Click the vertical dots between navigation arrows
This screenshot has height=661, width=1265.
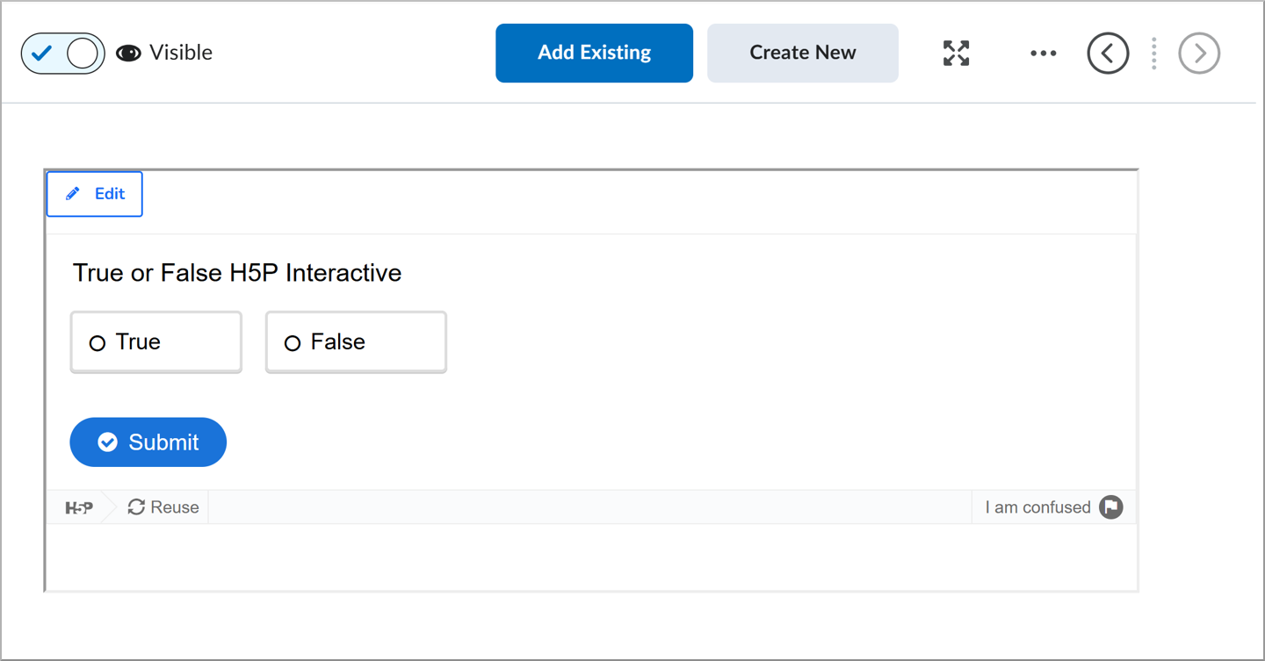click(1153, 54)
